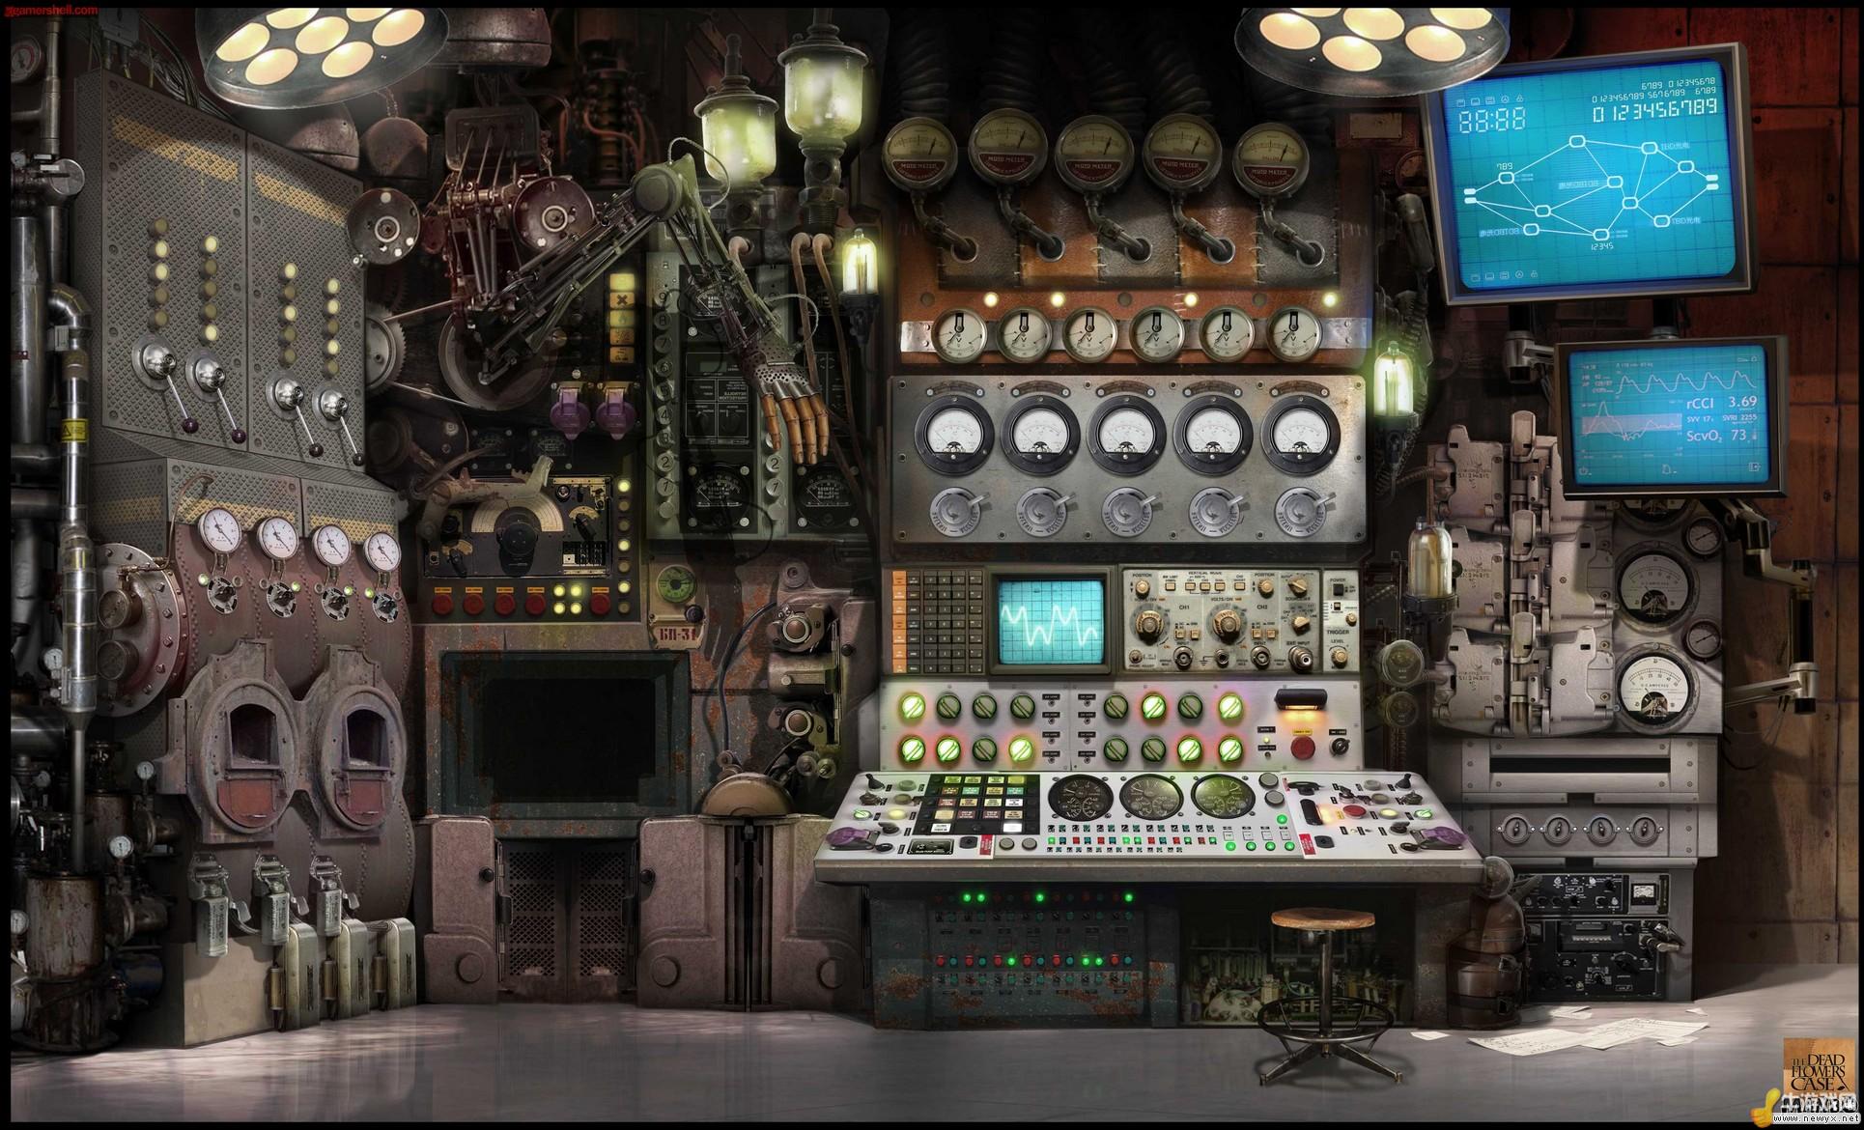
Task: Push the leftmost red button under the radio tuner
Action: point(443,604)
